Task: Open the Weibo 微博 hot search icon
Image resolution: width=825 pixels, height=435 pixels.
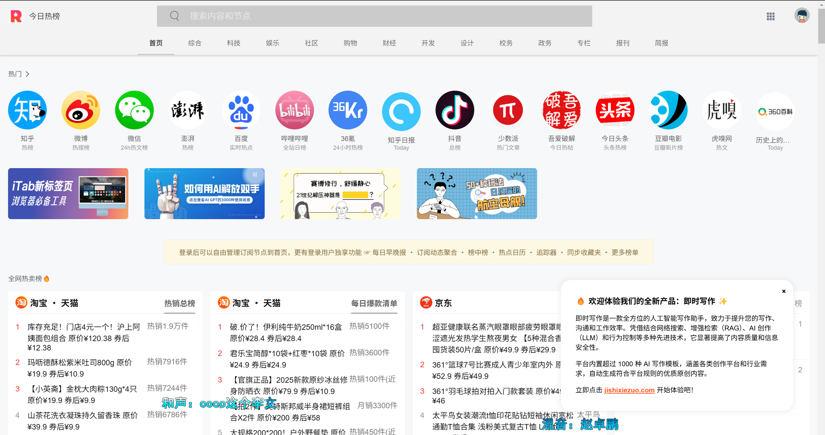Action: (x=81, y=110)
